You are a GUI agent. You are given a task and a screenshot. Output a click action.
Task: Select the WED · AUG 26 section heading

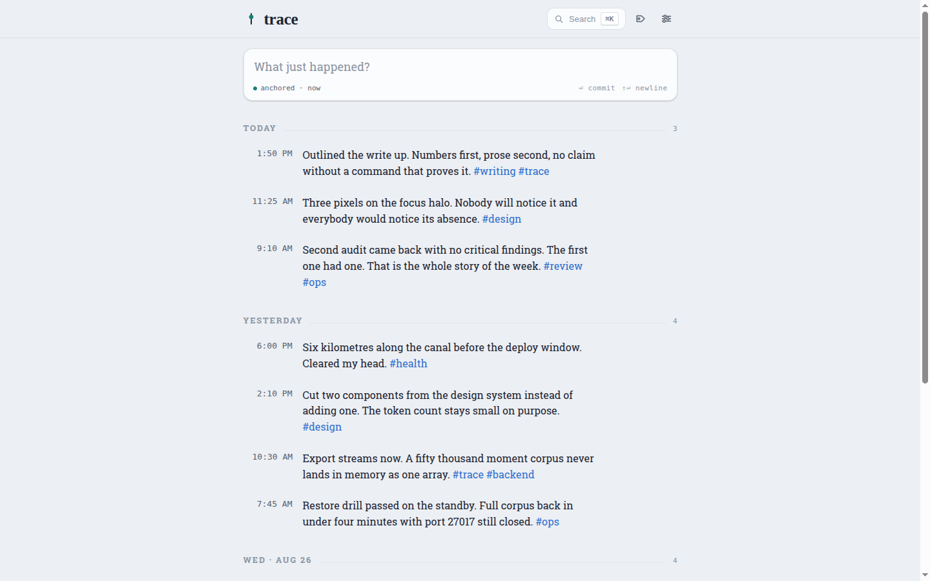[x=277, y=560]
